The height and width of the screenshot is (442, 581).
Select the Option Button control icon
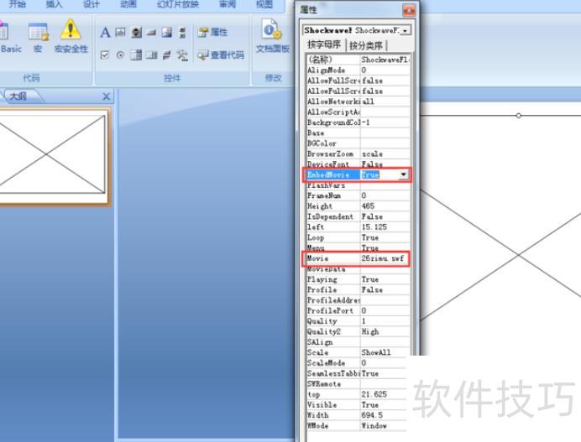point(120,55)
